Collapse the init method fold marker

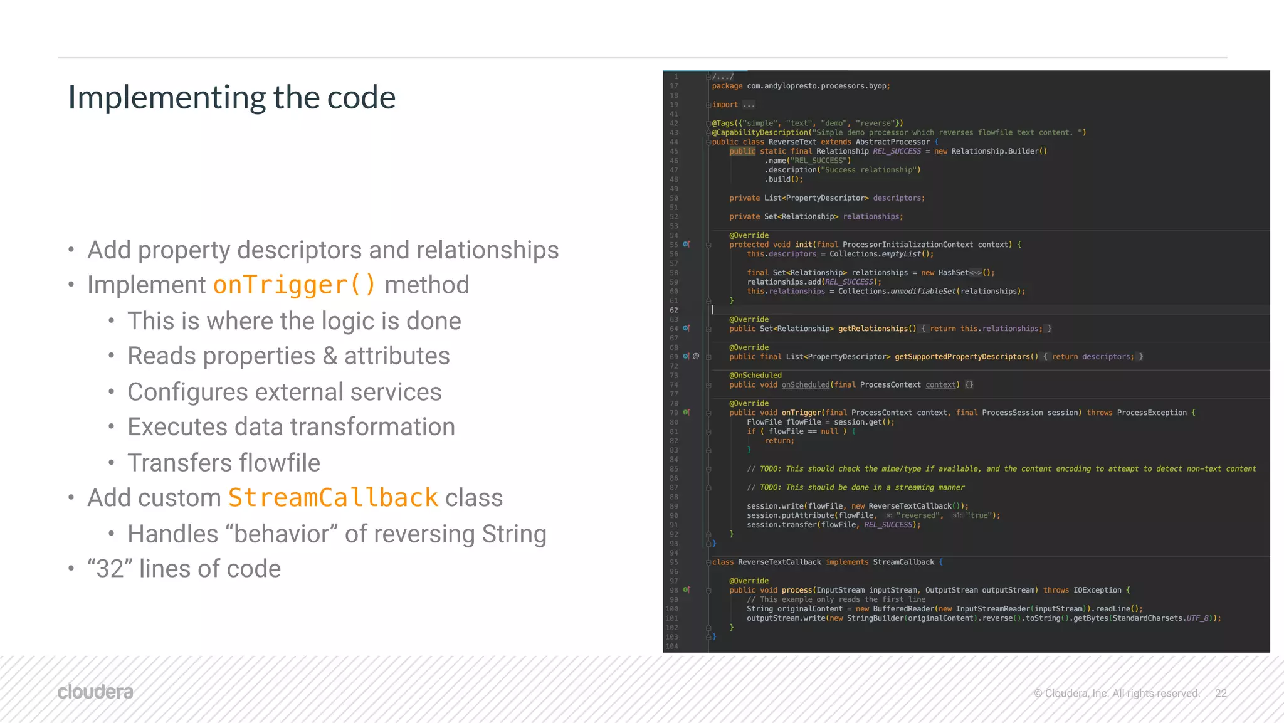pyautogui.click(x=708, y=245)
